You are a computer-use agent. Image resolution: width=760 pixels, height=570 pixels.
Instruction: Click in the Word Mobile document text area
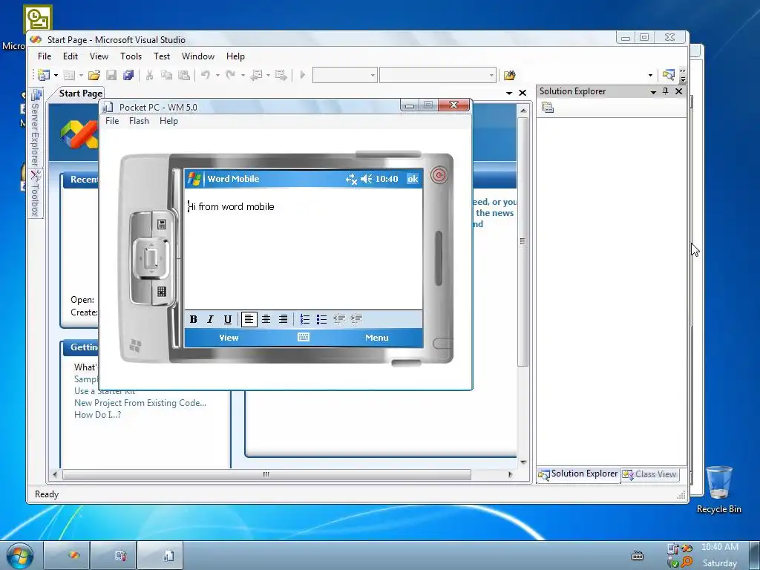[304, 249]
